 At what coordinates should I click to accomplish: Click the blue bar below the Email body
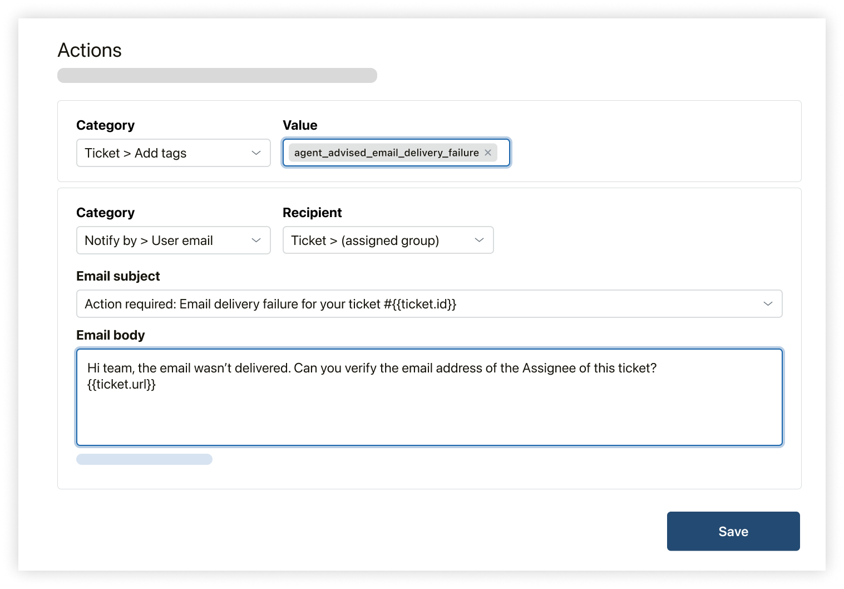pos(144,459)
